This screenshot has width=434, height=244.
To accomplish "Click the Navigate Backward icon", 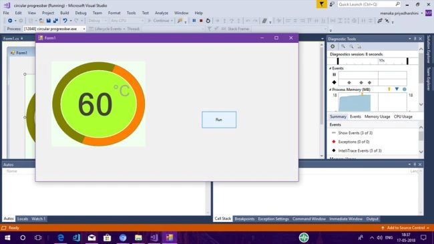I will pos(10,21).
